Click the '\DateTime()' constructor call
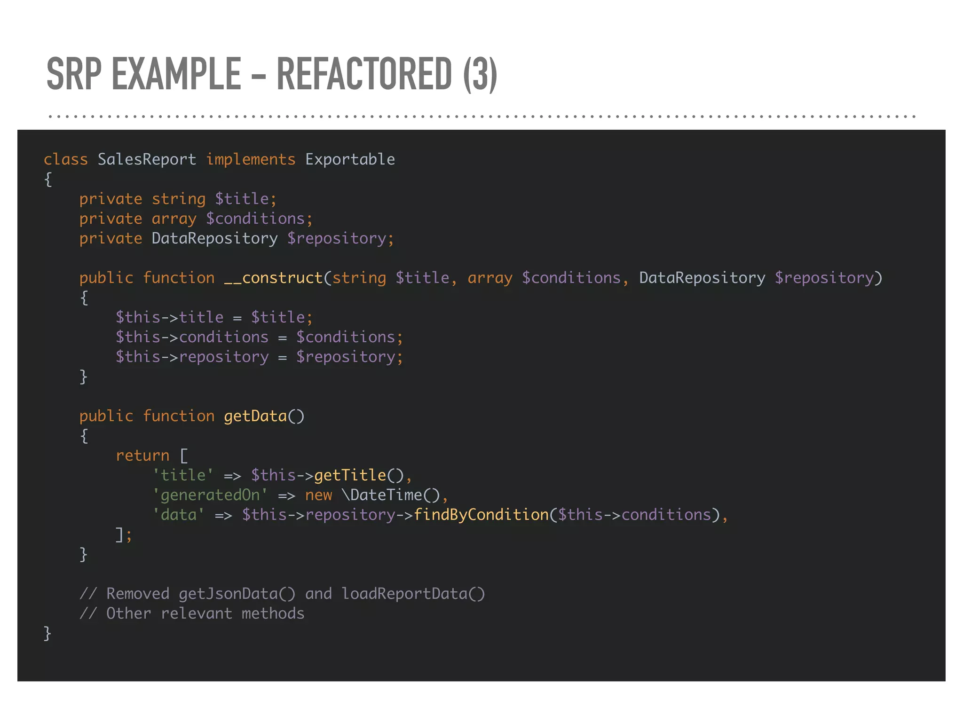 click(391, 495)
